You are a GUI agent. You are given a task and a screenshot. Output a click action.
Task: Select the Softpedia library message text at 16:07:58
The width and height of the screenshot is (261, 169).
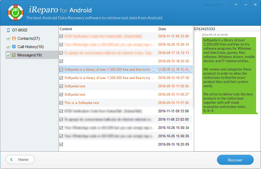coord(109,78)
